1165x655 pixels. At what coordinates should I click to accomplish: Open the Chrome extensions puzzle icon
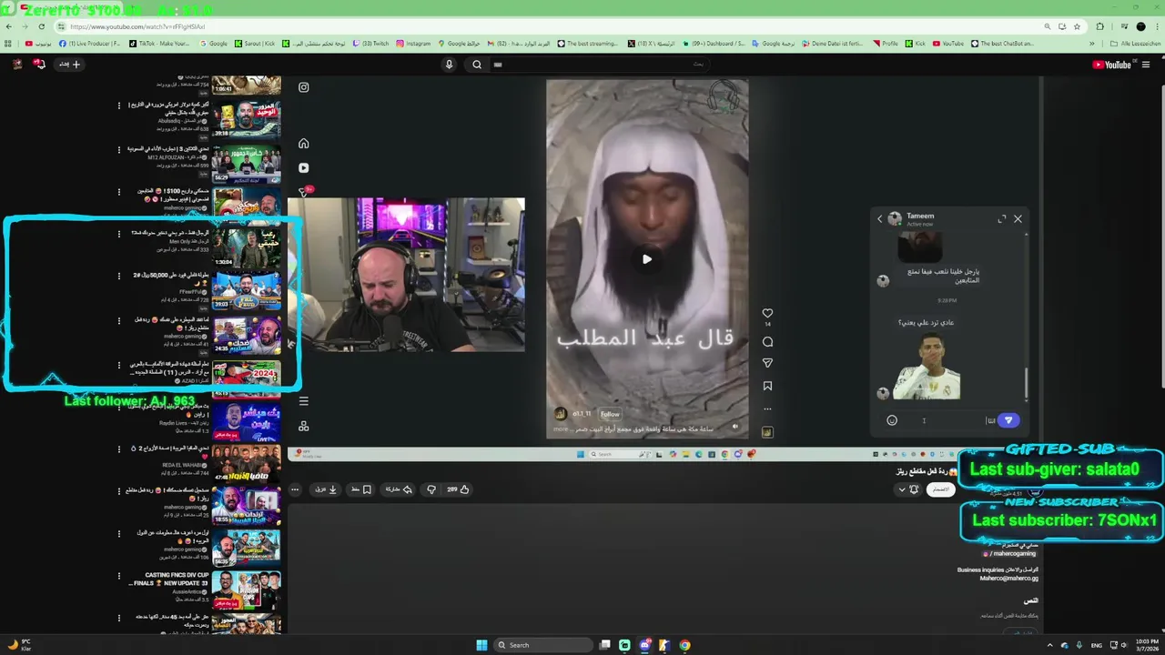1099,26
